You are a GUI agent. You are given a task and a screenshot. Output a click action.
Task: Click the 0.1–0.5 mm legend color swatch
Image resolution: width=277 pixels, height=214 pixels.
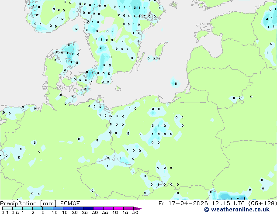[7, 208]
